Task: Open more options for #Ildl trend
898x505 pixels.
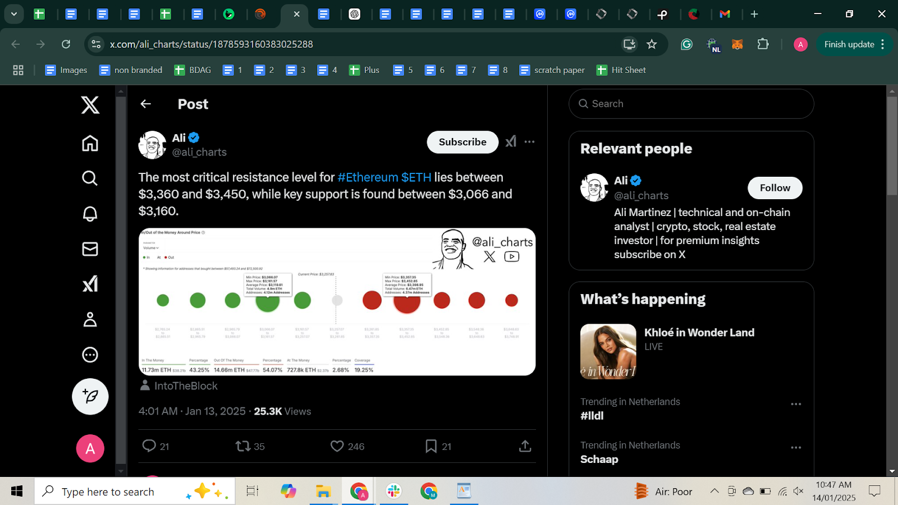Action: 796,404
